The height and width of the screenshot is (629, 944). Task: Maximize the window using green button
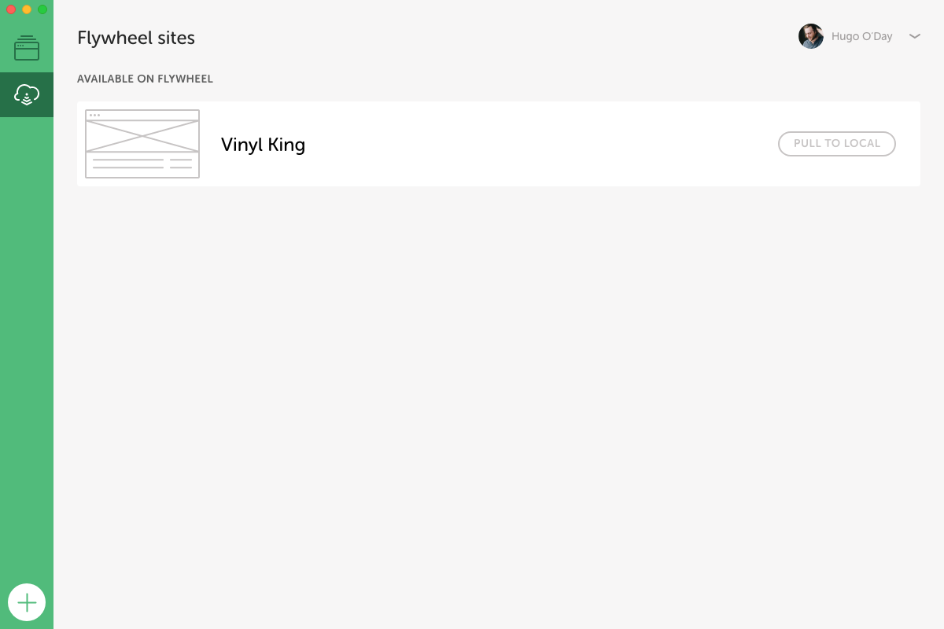click(x=42, y=9)
